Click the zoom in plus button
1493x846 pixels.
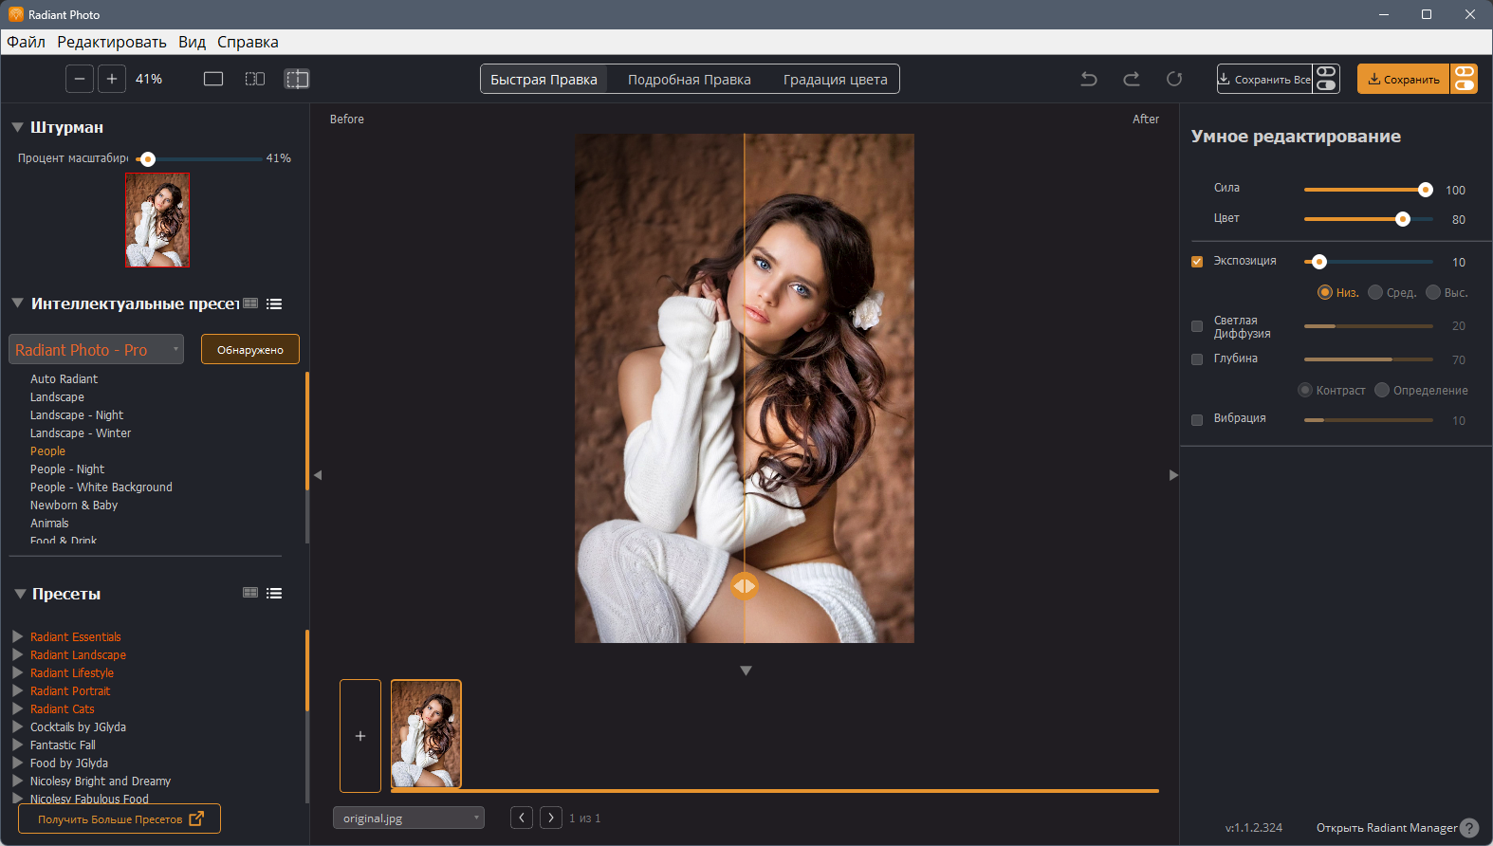click(112, 79)
